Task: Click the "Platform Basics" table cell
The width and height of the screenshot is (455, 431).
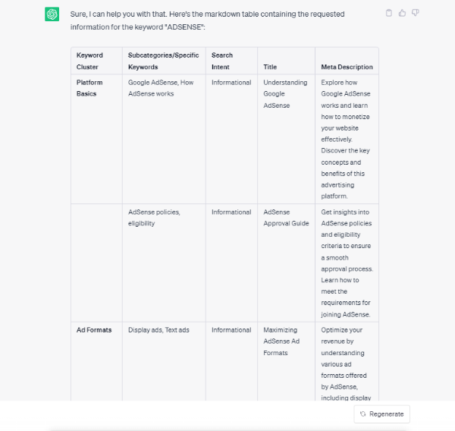Action: (x=89, y=88)
